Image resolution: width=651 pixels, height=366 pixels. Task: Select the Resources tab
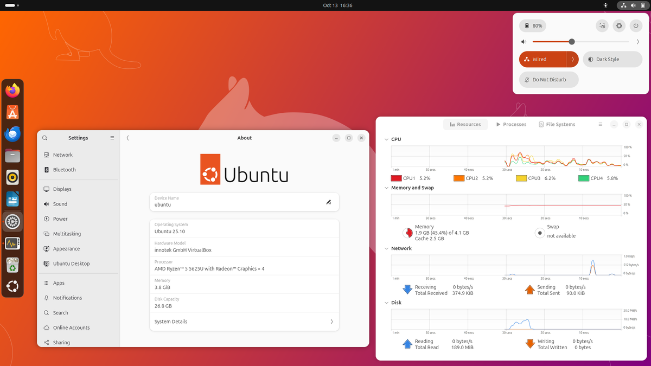click(x=465, y=124)
